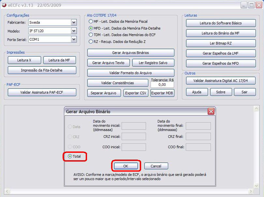
Task: Click Validar Assinatura PAF-ECF
Action: coord(42,92)
